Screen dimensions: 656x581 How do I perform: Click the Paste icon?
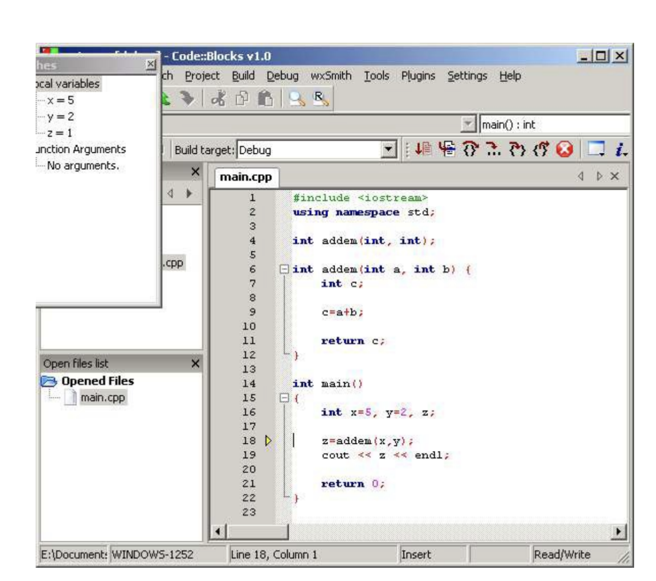[266, 98]
